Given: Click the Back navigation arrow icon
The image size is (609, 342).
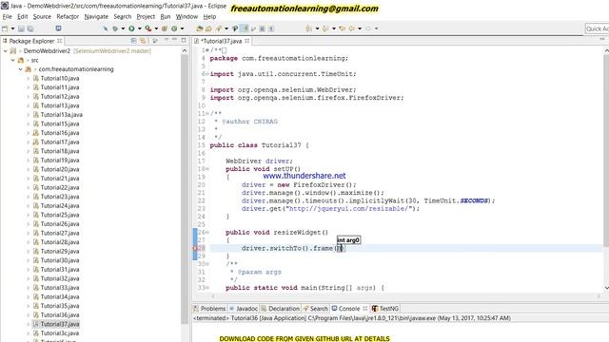Looking at the screenshot, I should point(352,28).
